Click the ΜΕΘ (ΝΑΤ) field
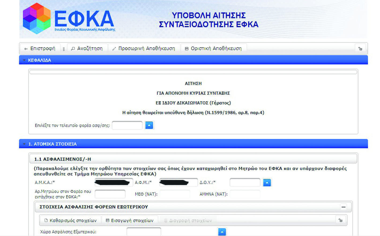Viewport: 380px width, 236px height. point(175,194)
